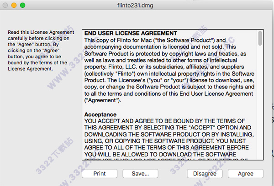The height and width of the screenshot is (186, 274).
Task: Click the Save... button
Action: tap(140, 174)
